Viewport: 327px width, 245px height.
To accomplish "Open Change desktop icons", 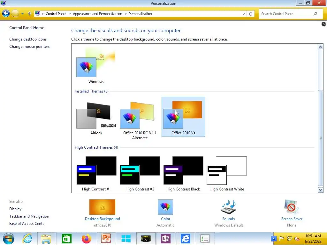I will coord(28,39).
